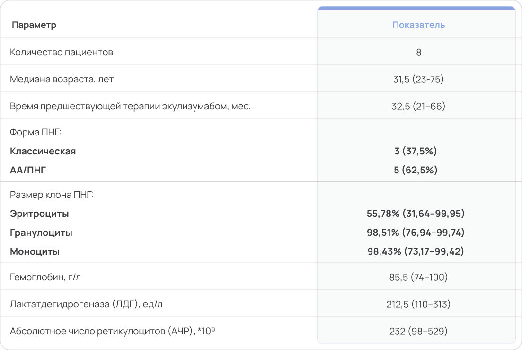The height and width of the screenshot is (350, 522).
Task: Select the patient count value 8
Action: (418, 52)
